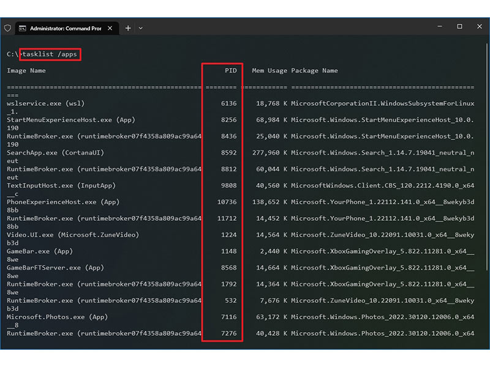Click the 2,440 K memory value

273,251
